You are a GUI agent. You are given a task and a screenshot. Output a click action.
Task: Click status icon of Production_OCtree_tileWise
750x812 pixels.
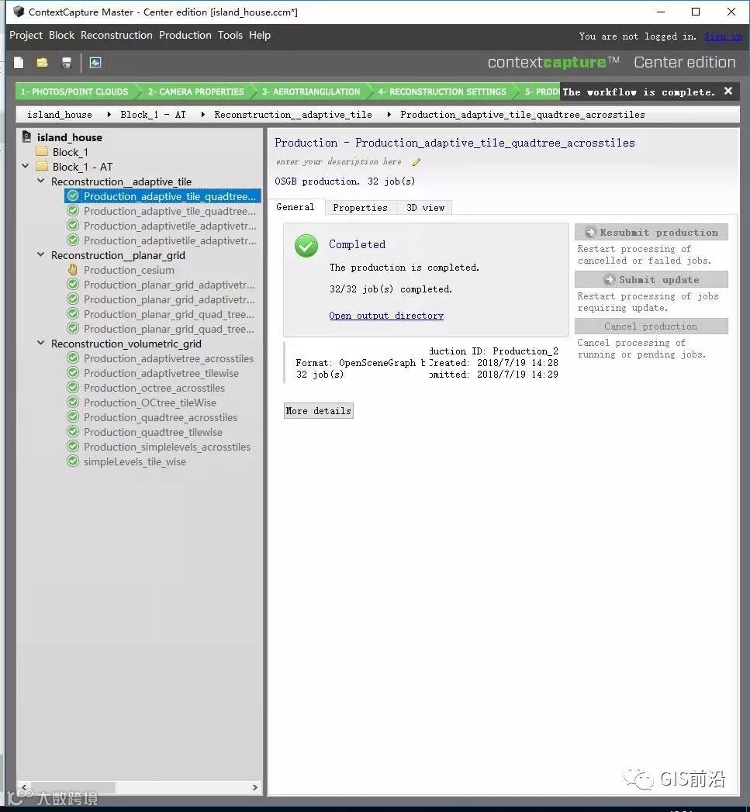tap(73, 402)
